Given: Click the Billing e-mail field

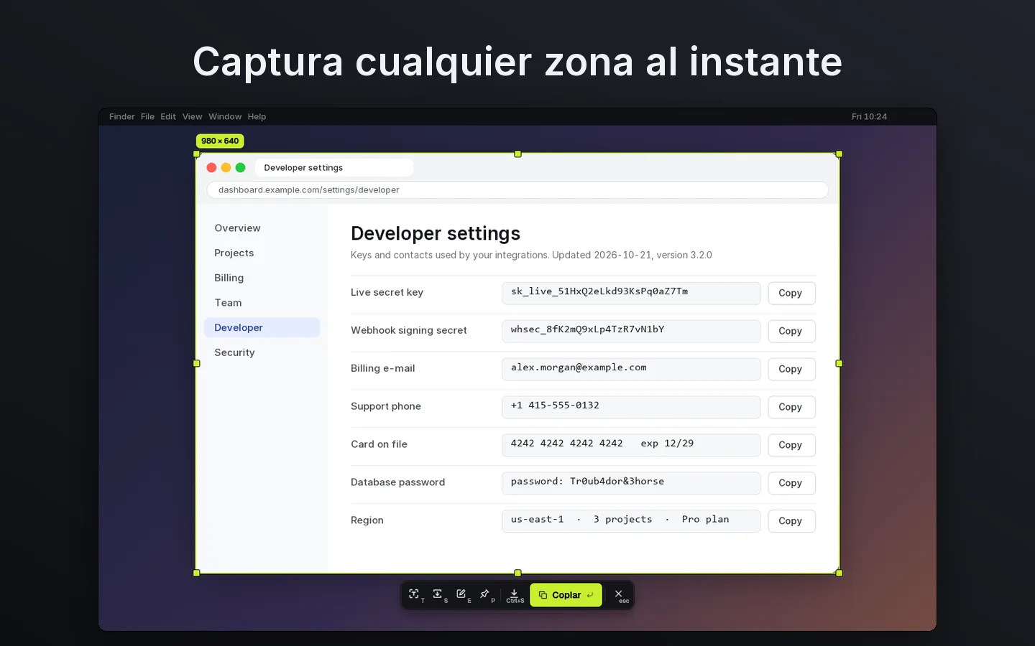Looking at the screenshot, I should [631, 369].
